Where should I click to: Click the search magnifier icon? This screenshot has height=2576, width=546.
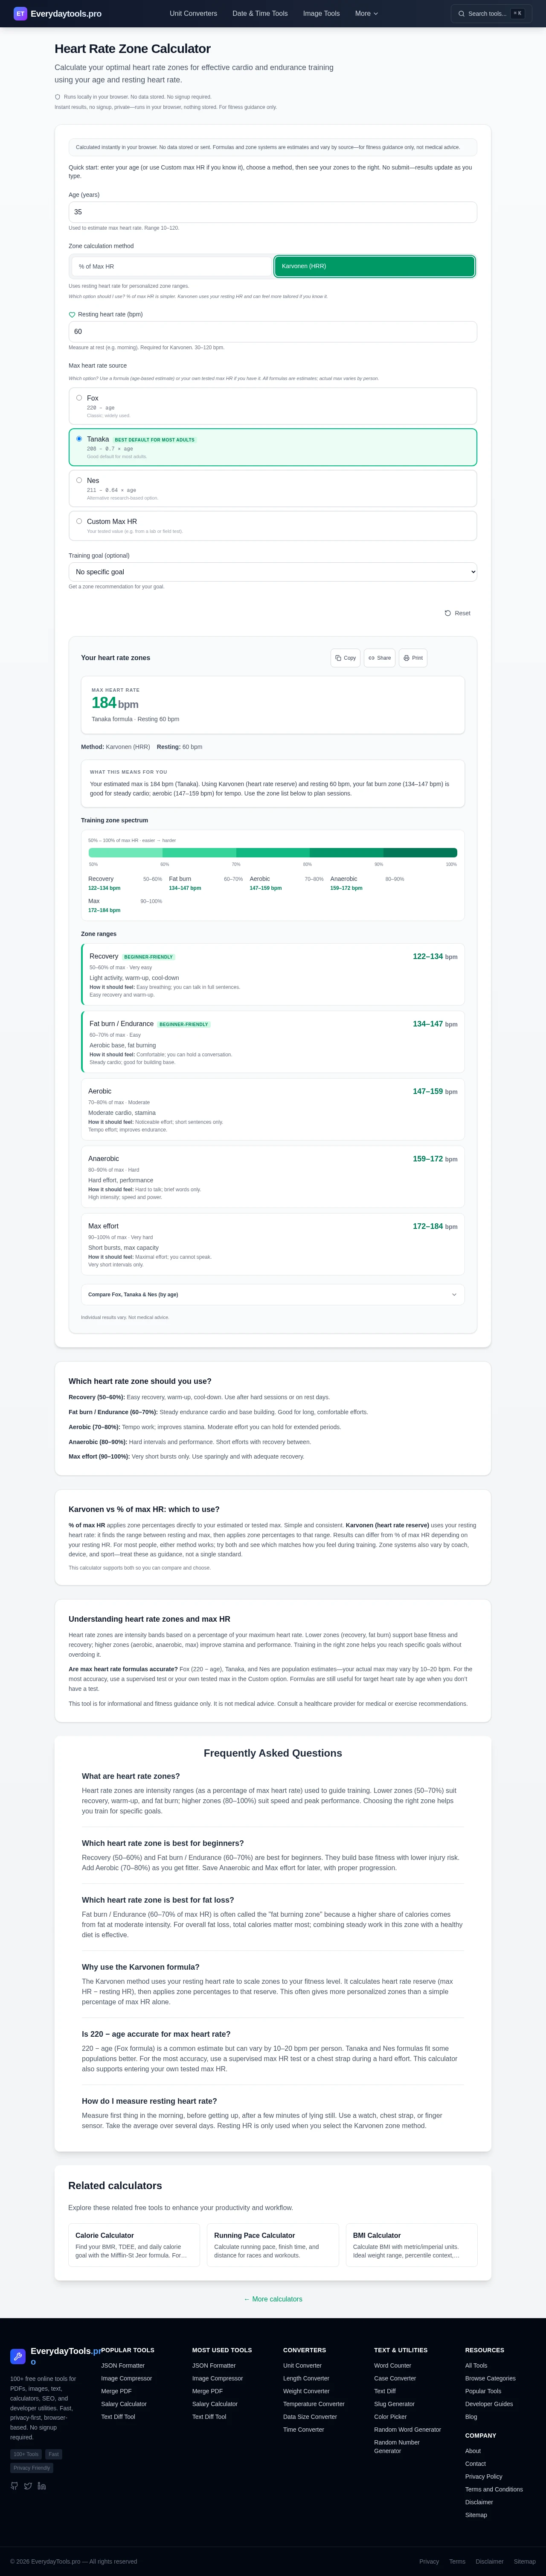point(461,14)
